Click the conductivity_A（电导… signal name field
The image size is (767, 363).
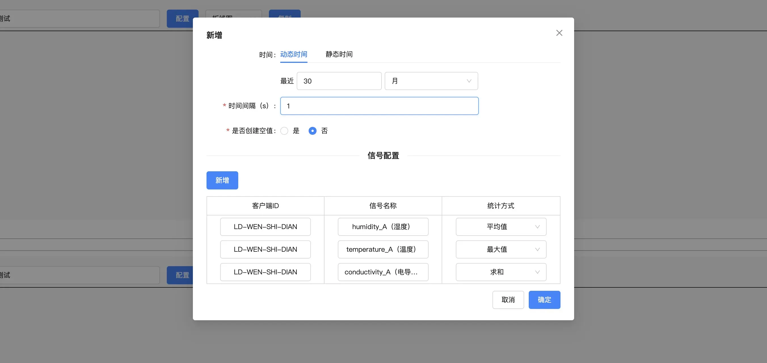[x=383, y=272]
